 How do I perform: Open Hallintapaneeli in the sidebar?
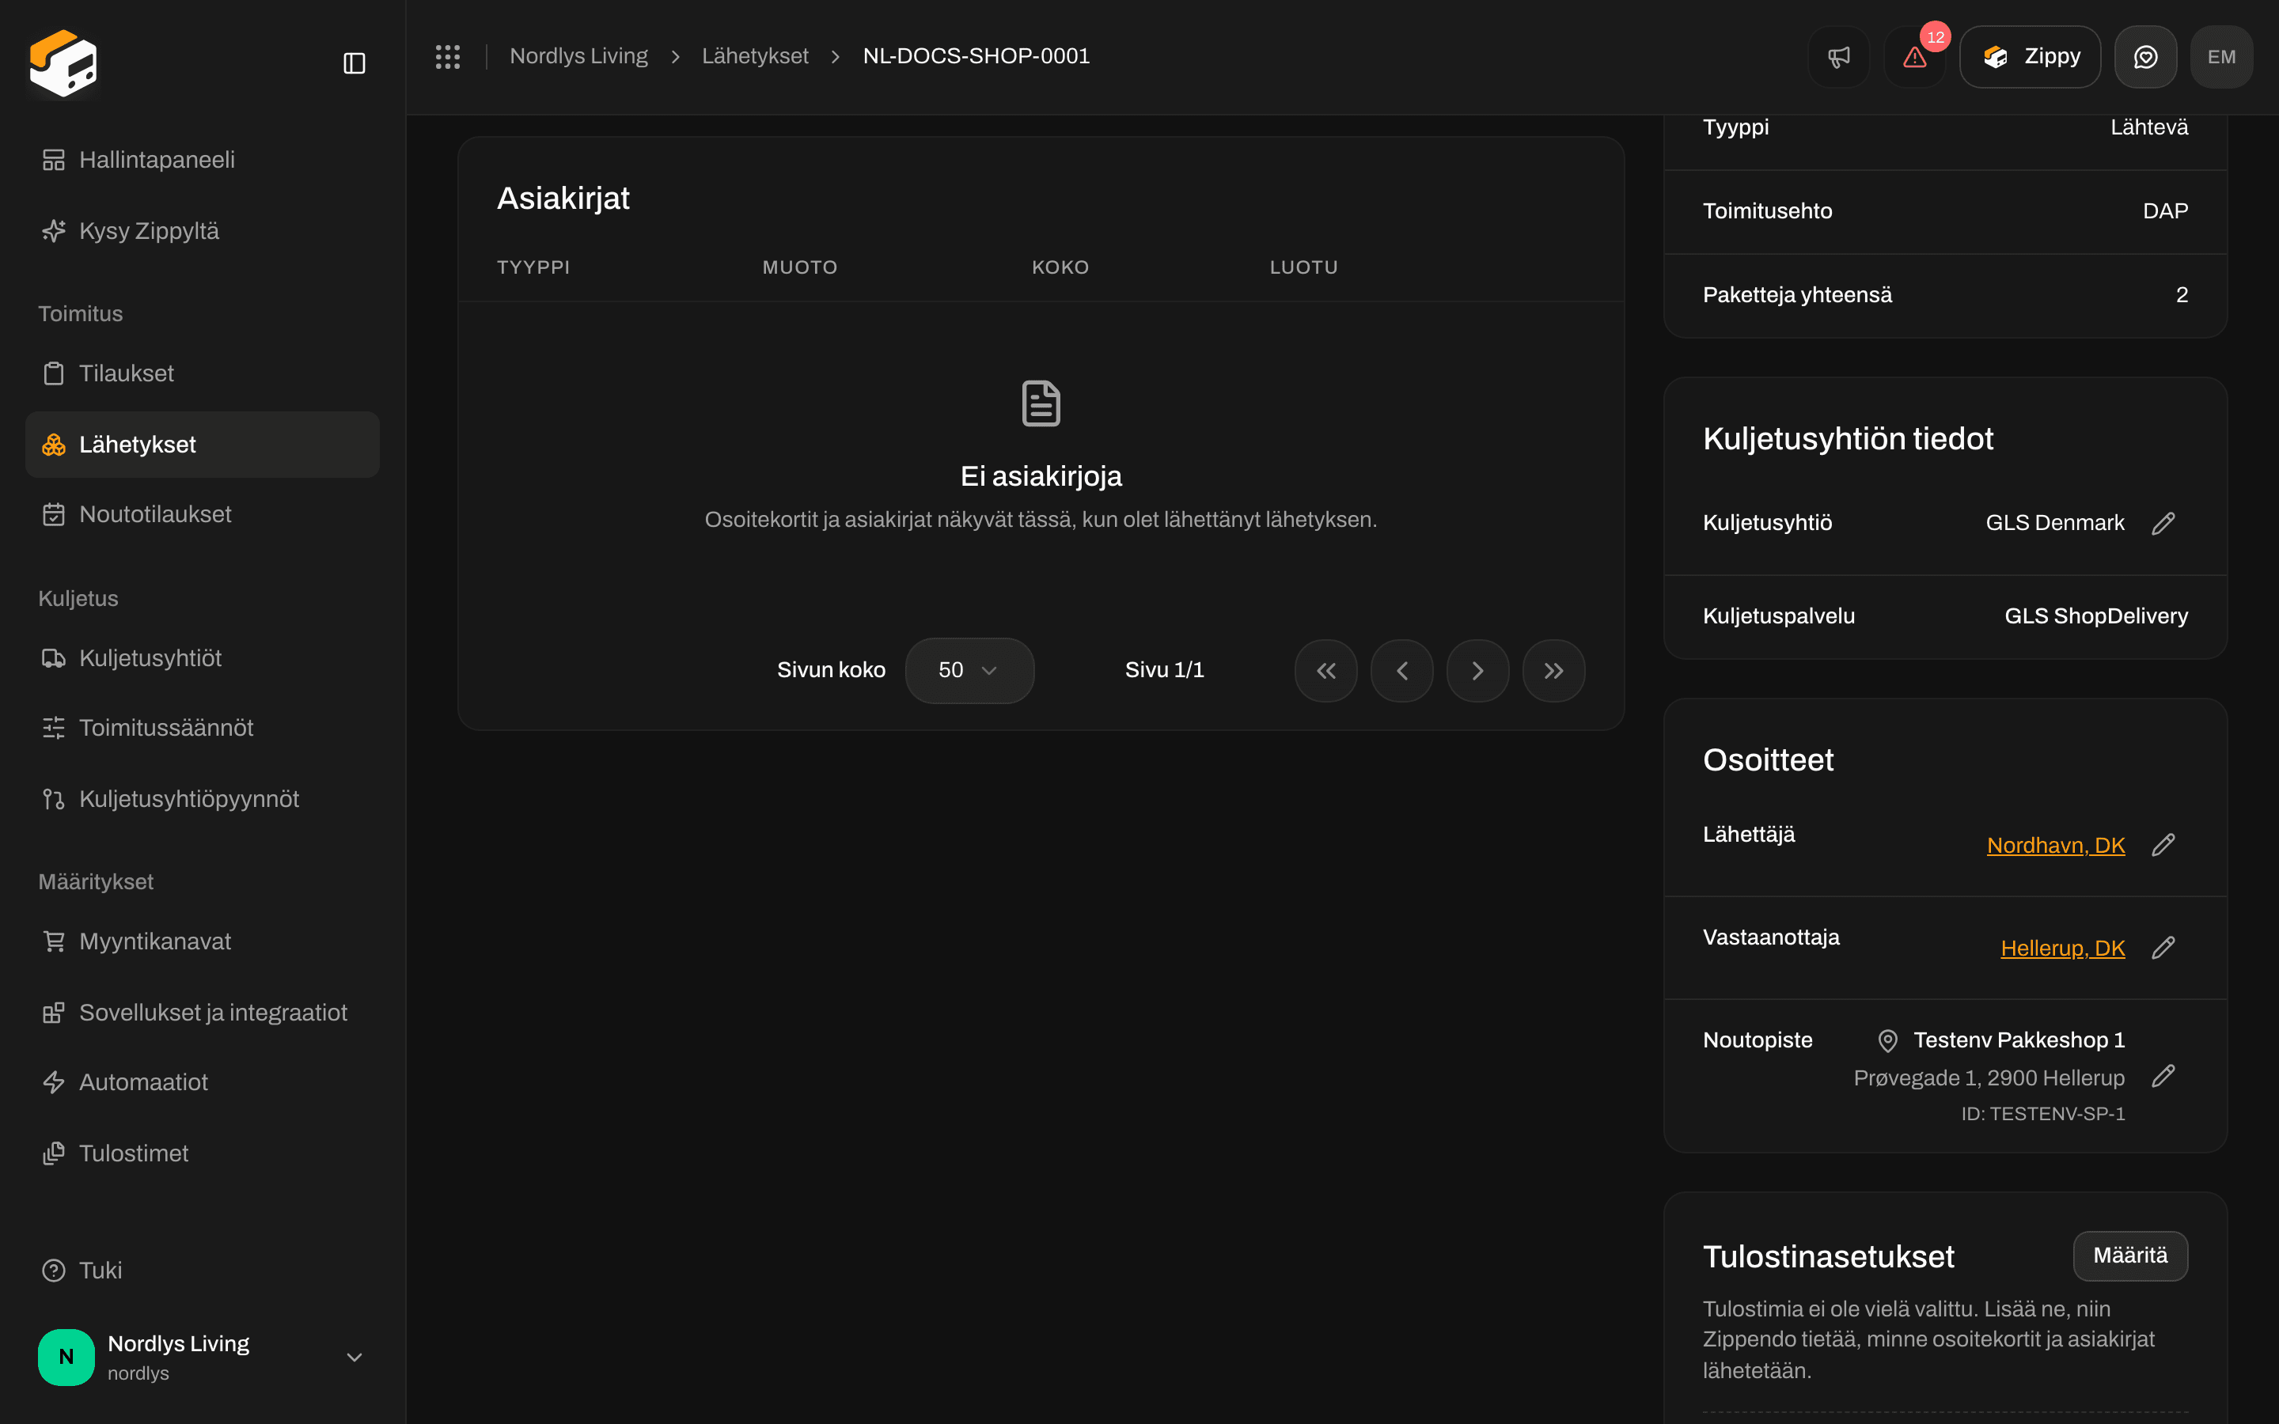203,160
